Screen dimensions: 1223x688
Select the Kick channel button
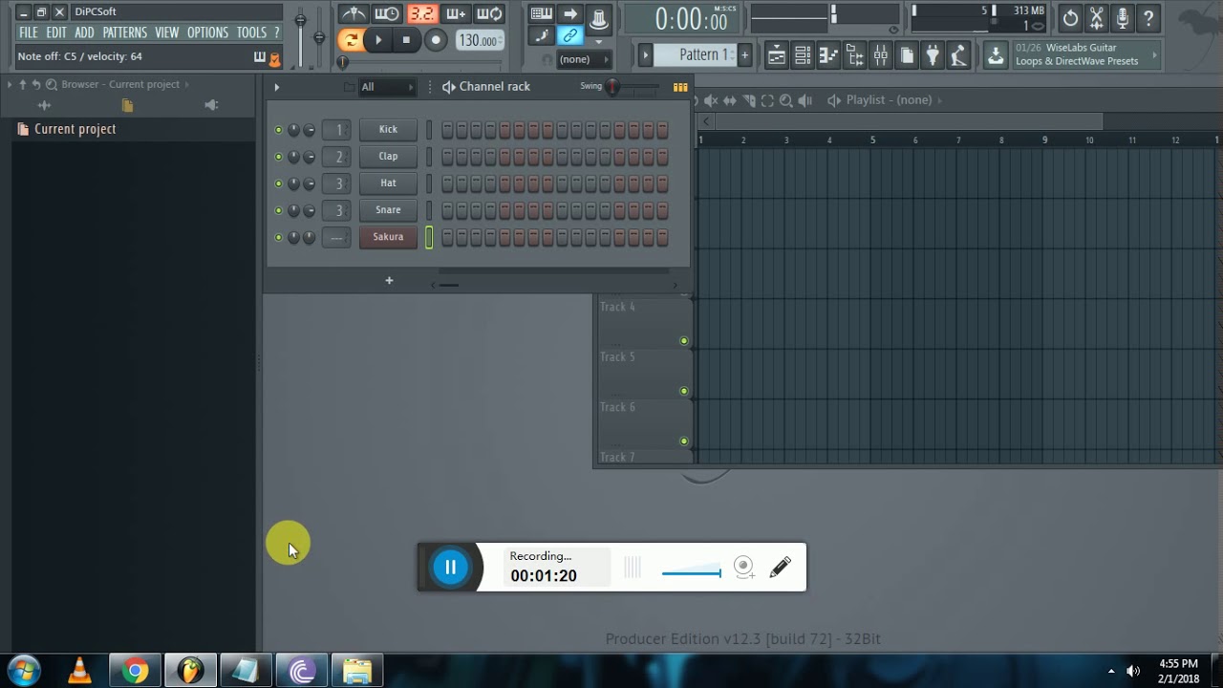coord(388,129)
